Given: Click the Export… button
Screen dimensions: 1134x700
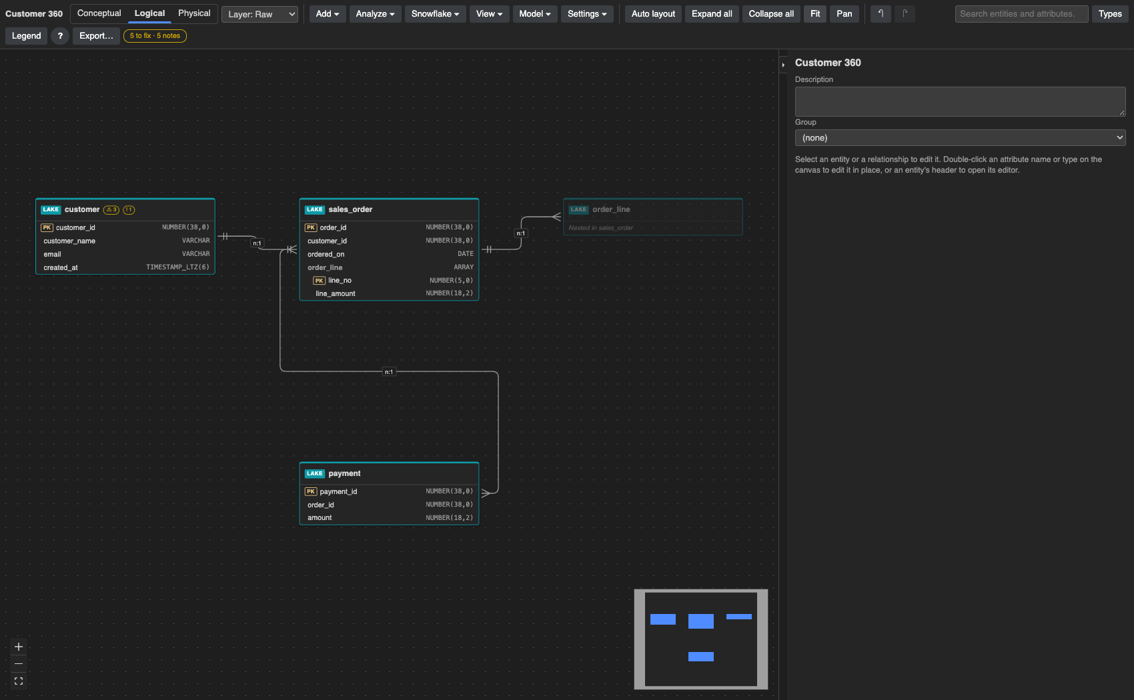Looking at the screenshot, I should pos(96,36).
